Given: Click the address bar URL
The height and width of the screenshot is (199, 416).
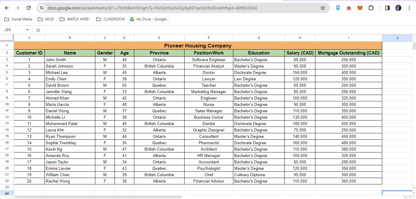Looking at the screenshot, I should pos(152,8).
